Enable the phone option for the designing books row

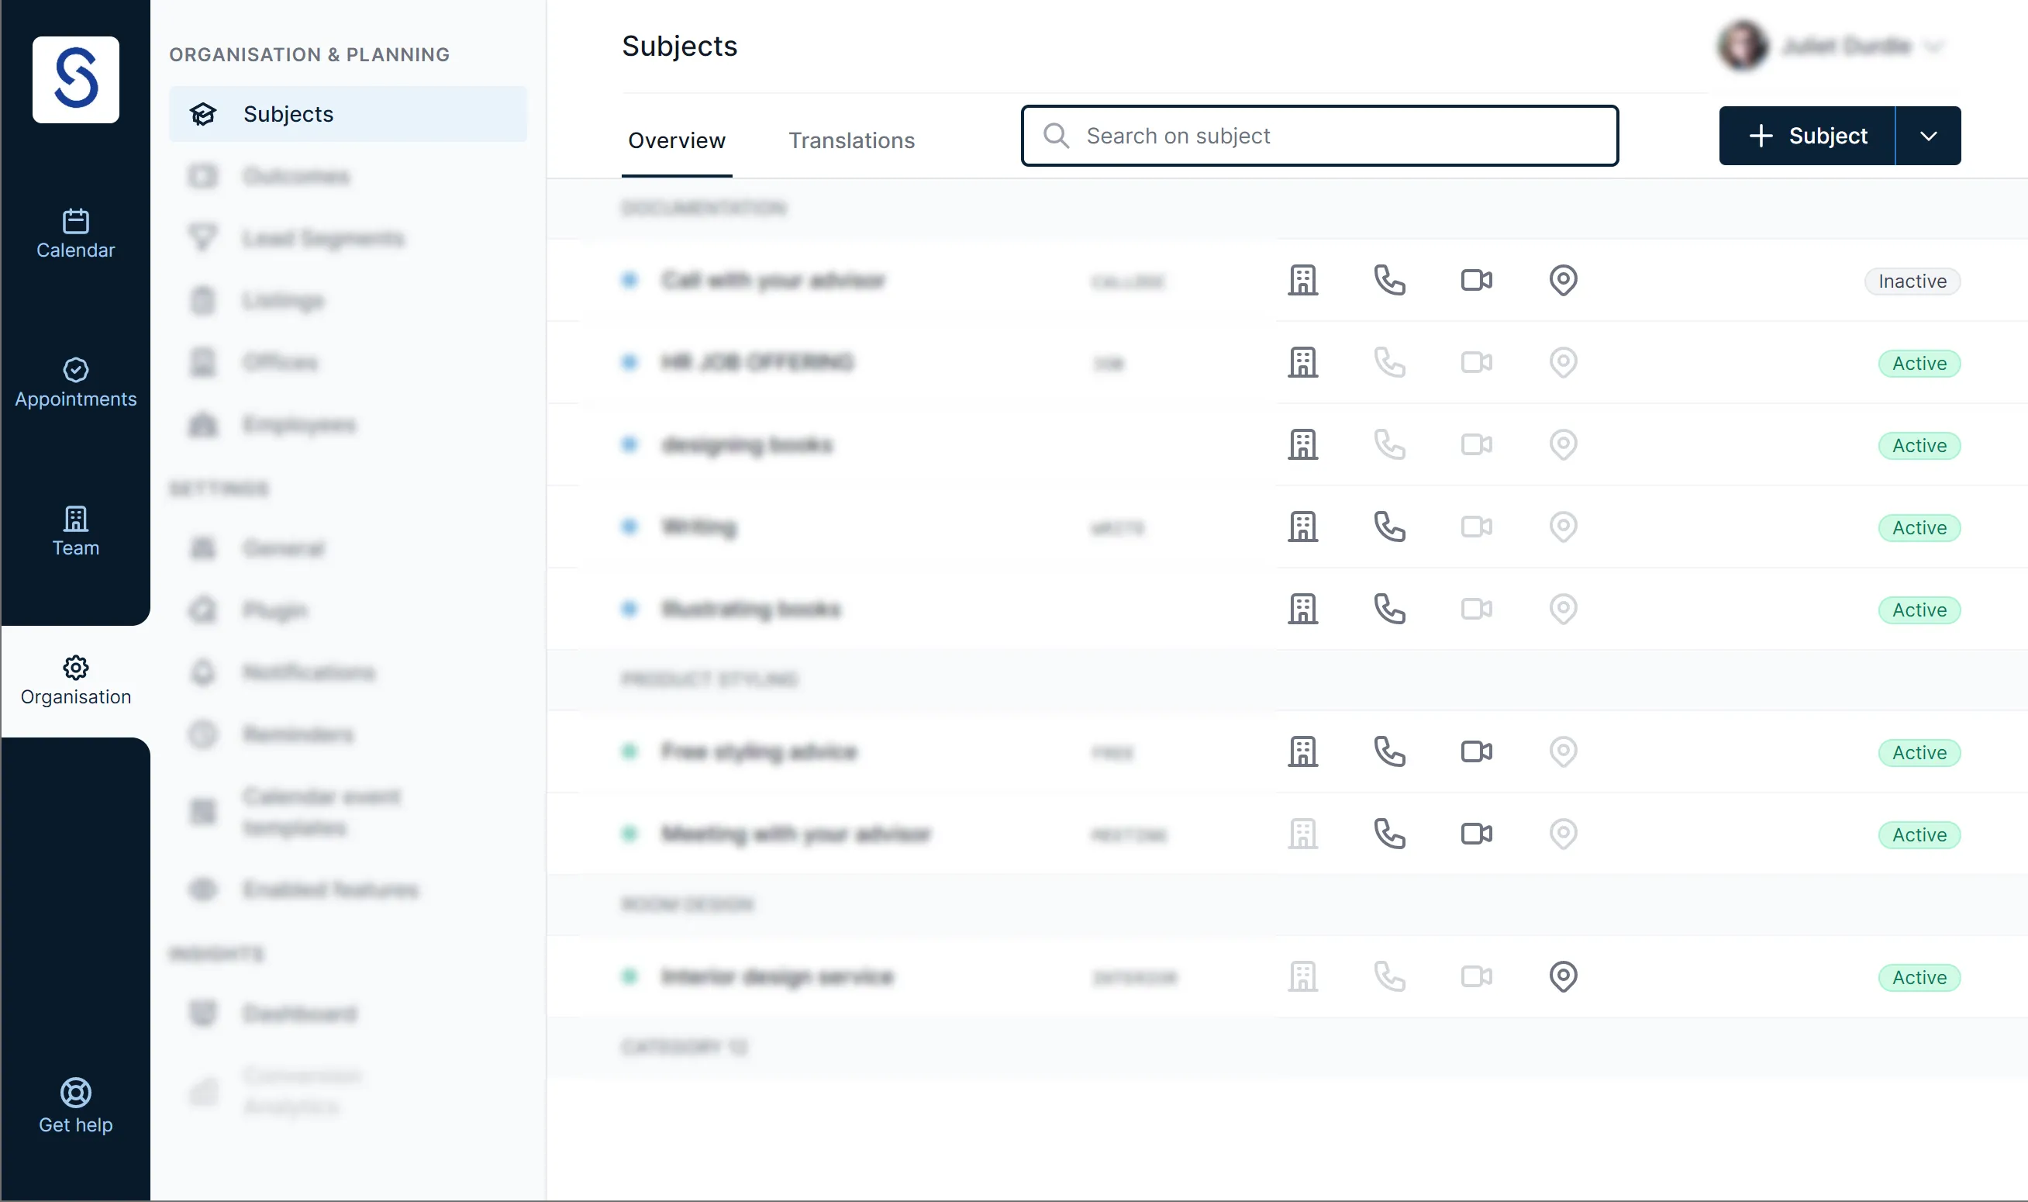click(x=1389, y=444)
